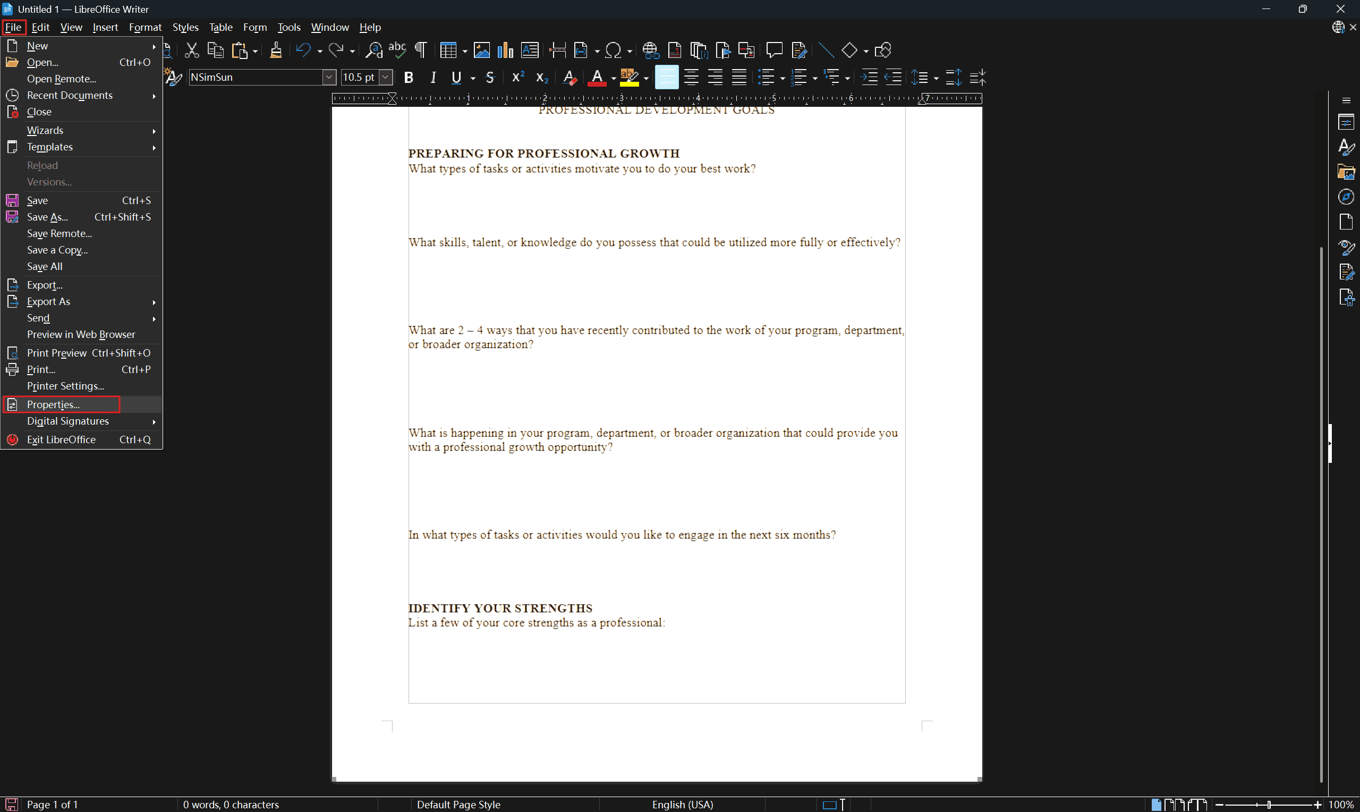Open sidebar Gallery deck icon
Screen dimensions: 1360x812
pyautogui.click(x=1346, y=172)
